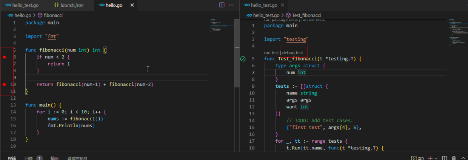Click the 't.Run(tt.name, func...' line
This screenshot has width=468, height=160.
(335, 148)
